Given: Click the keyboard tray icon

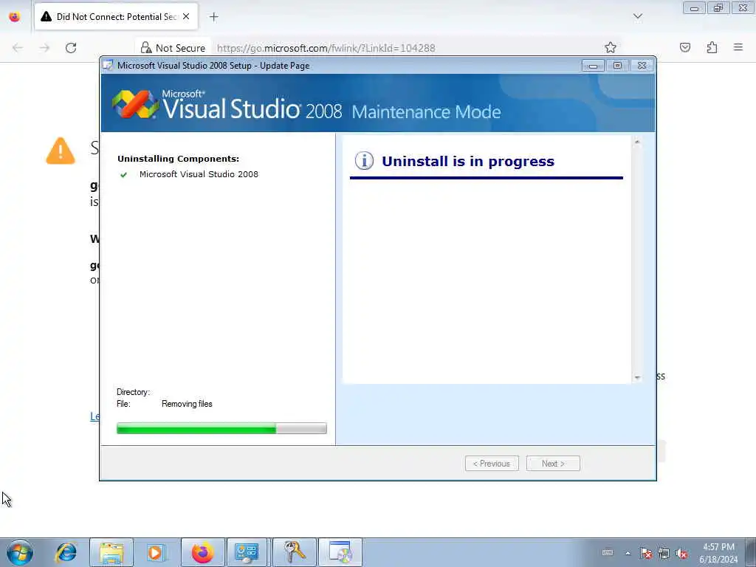Looking at the screenshot, I should coord(608,552).
